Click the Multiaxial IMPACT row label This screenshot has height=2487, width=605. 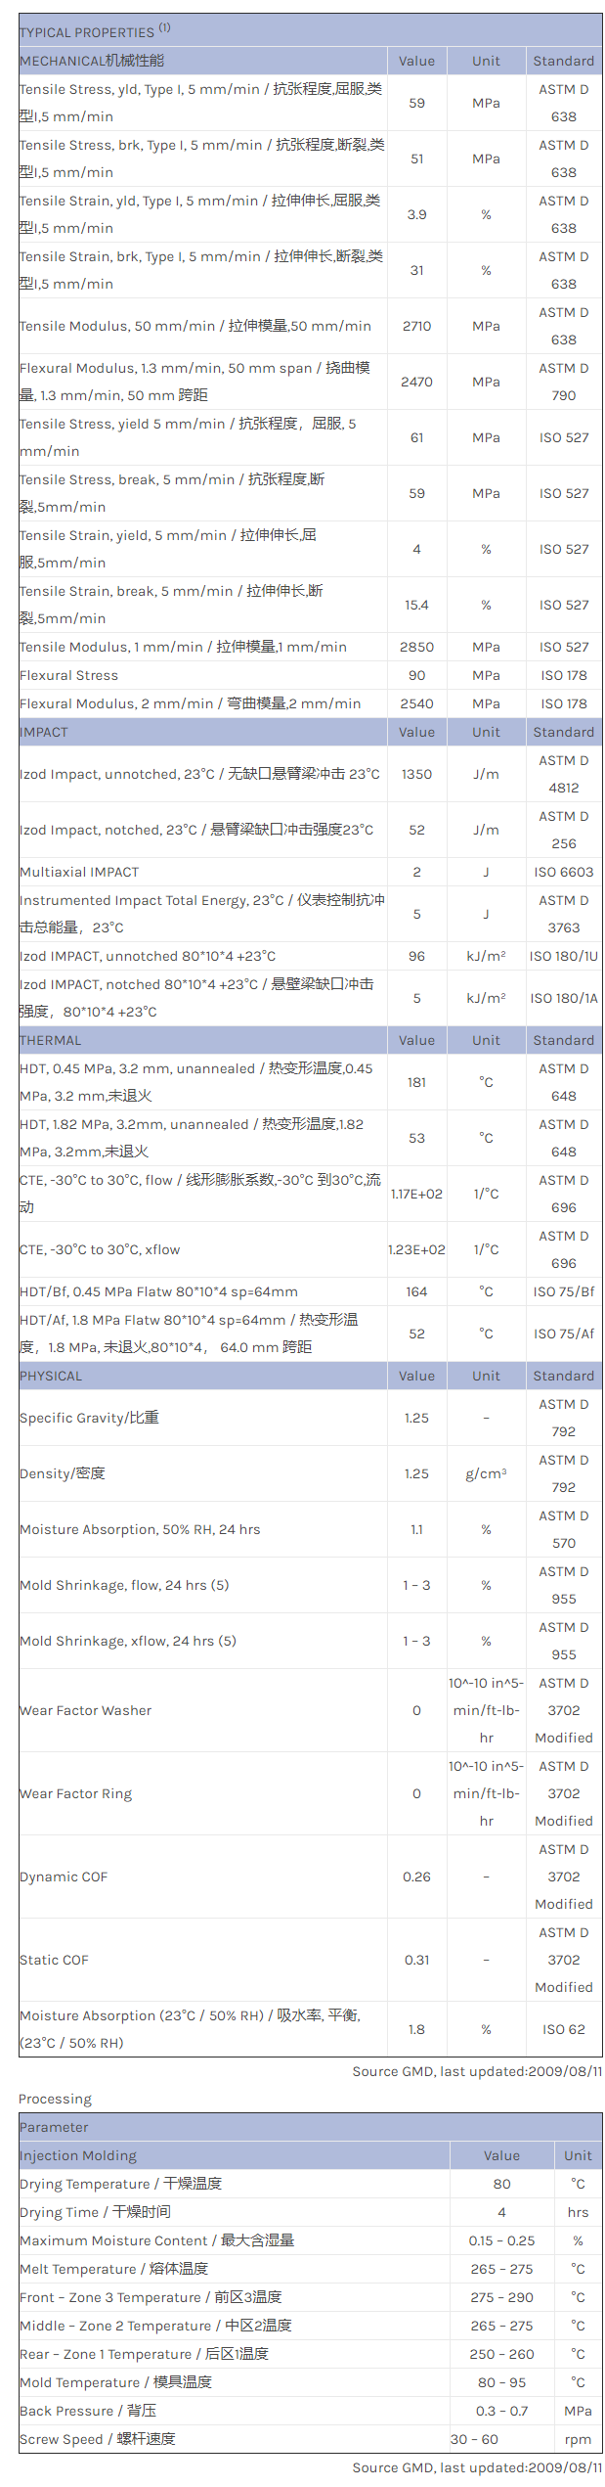click(x=79, y=872)
